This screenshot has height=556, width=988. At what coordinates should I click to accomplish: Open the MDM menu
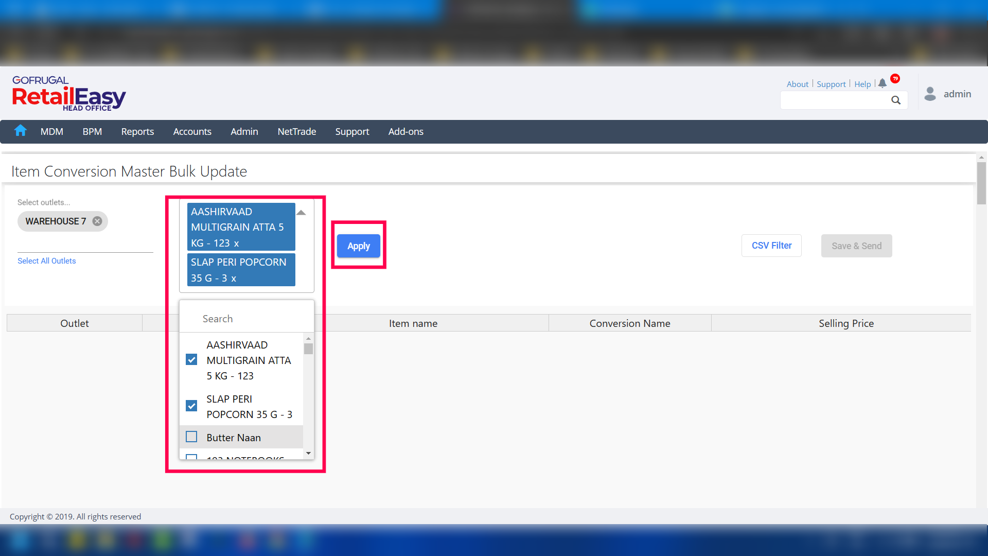click(52, 132)
